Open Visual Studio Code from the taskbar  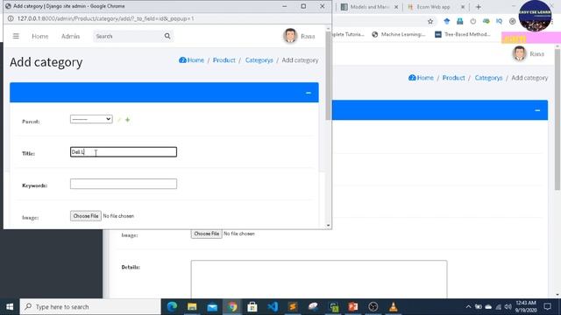tap(273, 307)
